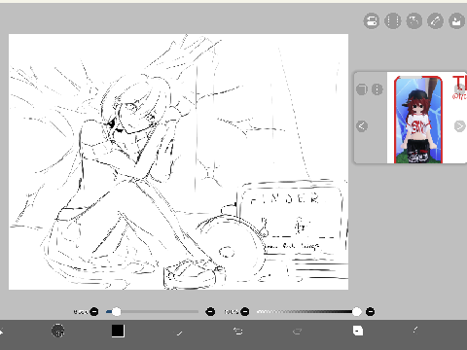This screenshot has width=467, height=350.
Task: Open the three-dot menu in reference panel
Action: 377,89
